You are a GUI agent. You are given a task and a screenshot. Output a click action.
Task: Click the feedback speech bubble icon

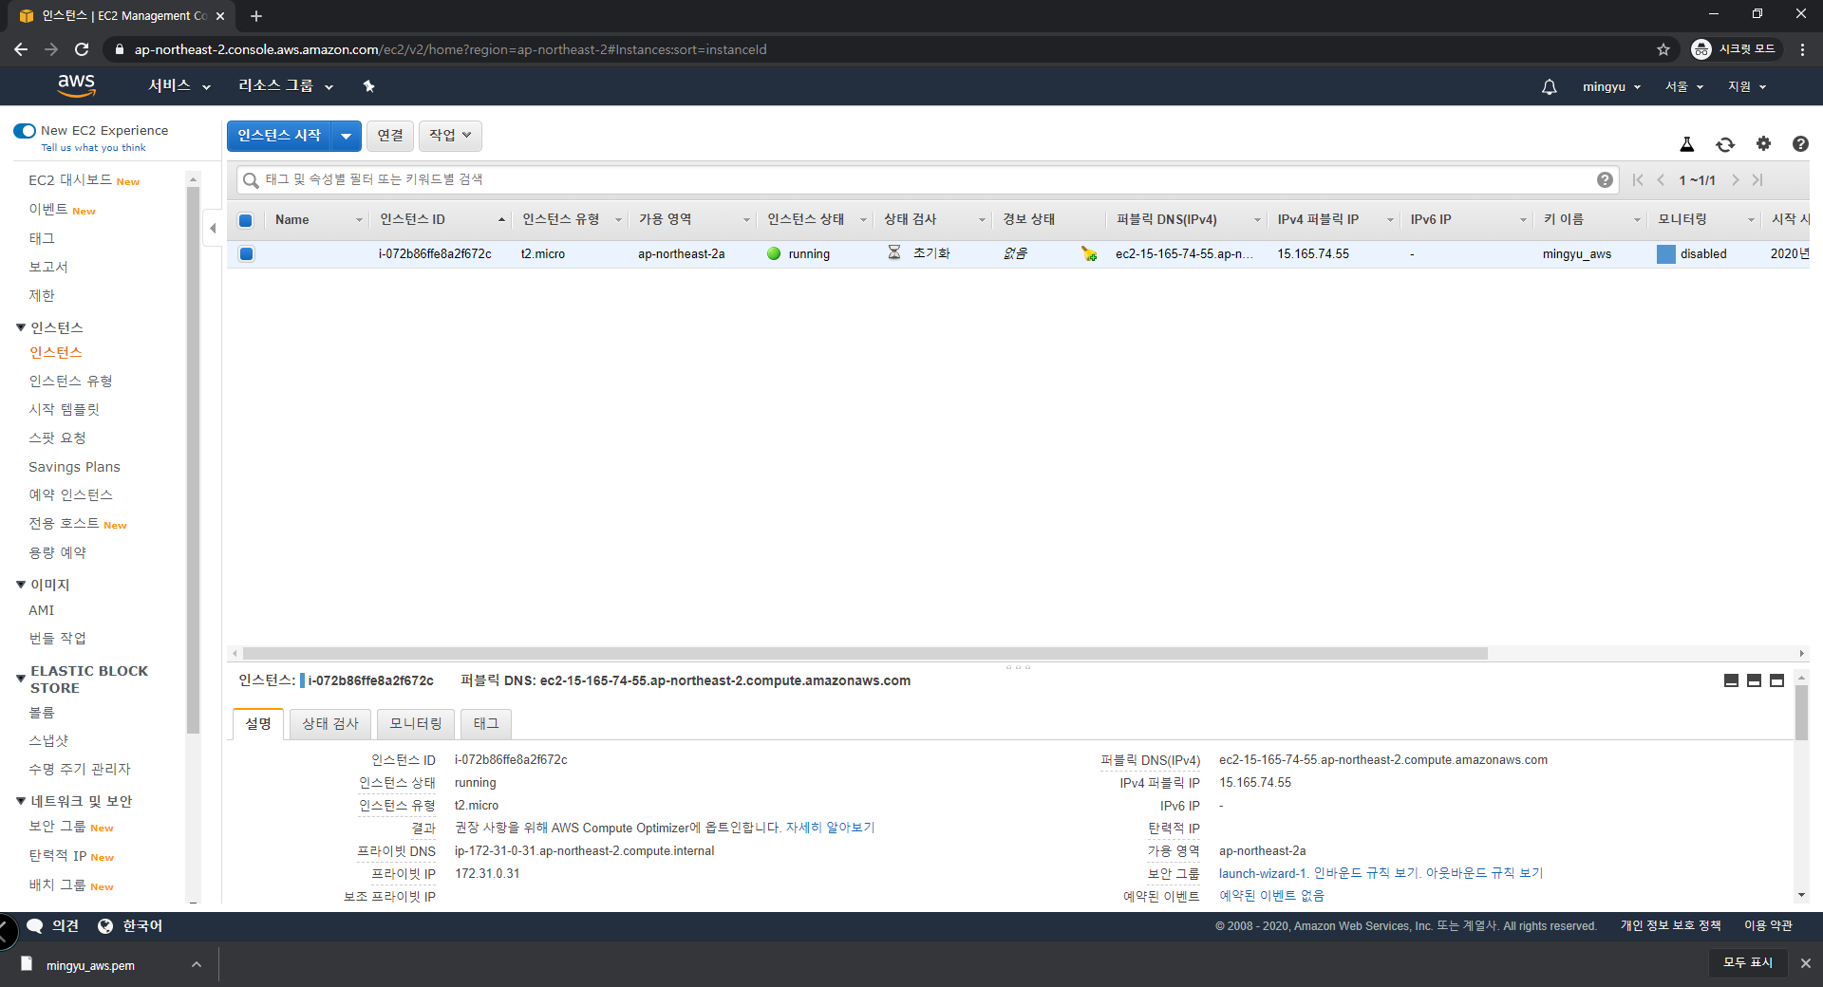click(x=35, y=926)
